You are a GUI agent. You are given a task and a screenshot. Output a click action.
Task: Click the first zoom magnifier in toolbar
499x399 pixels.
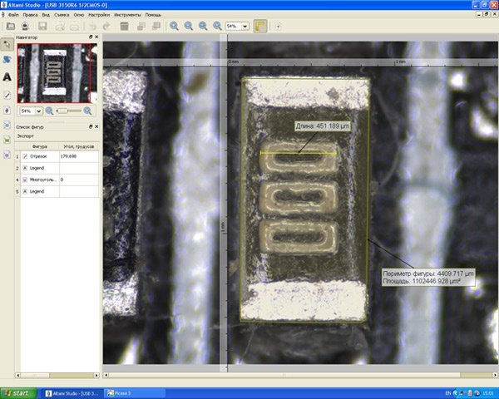[174, 26]
